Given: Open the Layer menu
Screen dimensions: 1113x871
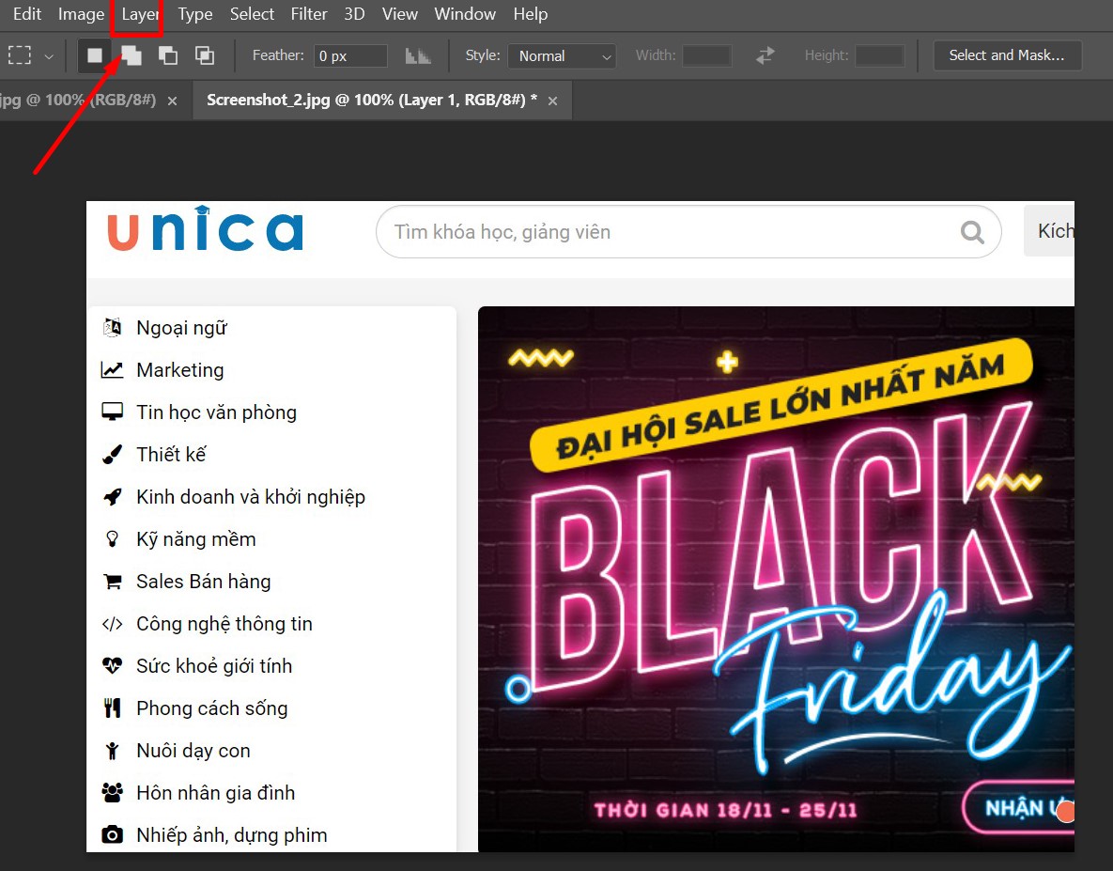Looking at the screenshot, I should coord(140,14).
